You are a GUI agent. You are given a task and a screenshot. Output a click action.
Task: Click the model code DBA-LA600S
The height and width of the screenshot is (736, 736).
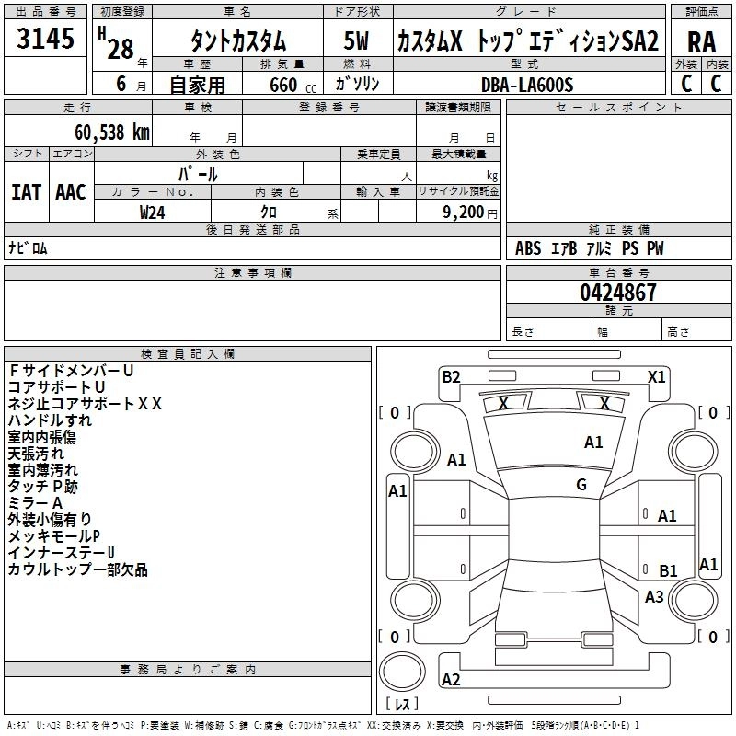click(x=526, y=85)
